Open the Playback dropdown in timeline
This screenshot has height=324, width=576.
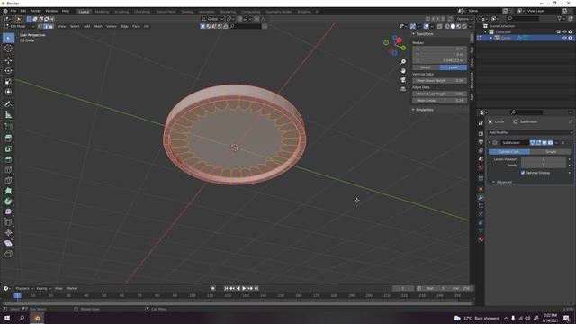click(x=24, y=288)
